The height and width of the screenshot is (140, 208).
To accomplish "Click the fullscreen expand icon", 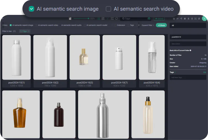I will coord(195,19).
